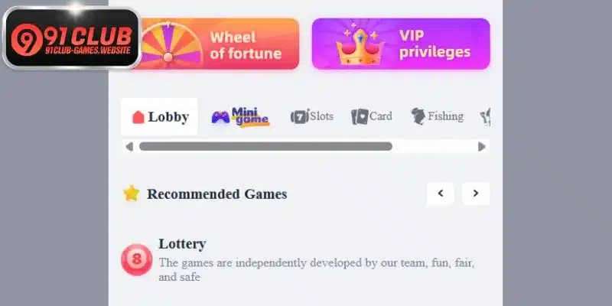Click the red lottery ball number 8

click(x=137, y=259)
